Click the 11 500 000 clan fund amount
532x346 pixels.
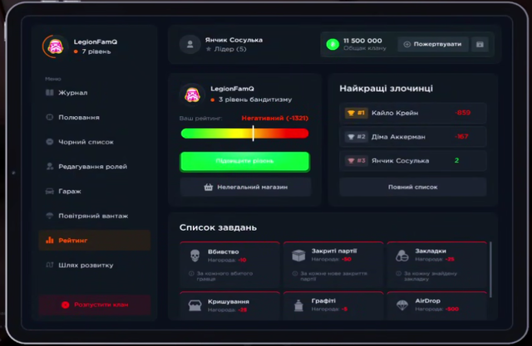[362, 41]
